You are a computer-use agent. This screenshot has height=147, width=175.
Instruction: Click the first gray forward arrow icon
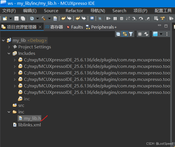click(x=69, y=18)
